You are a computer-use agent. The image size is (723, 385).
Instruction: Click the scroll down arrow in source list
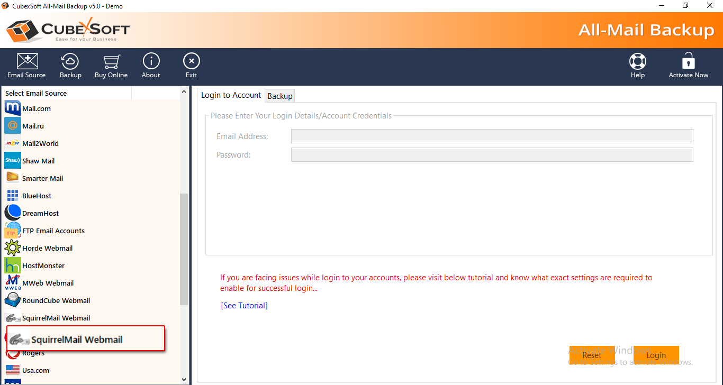184,379
